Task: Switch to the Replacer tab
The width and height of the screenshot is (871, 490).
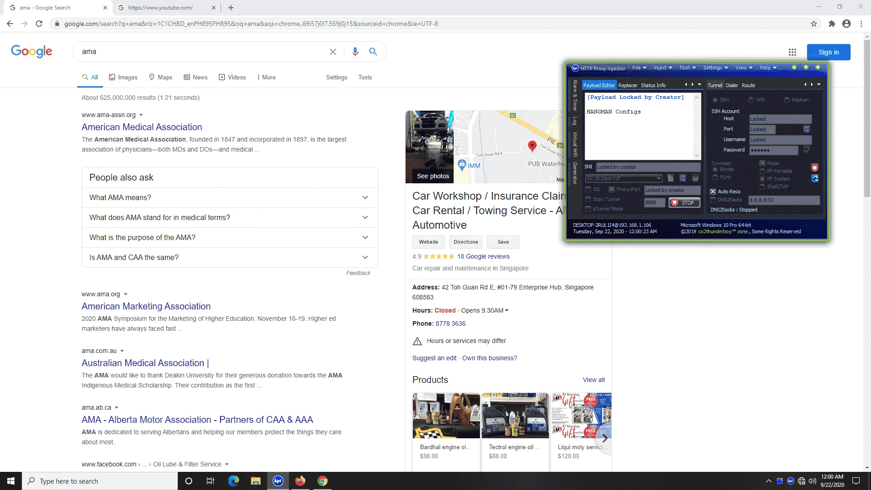Action: [x=628, y=85]
